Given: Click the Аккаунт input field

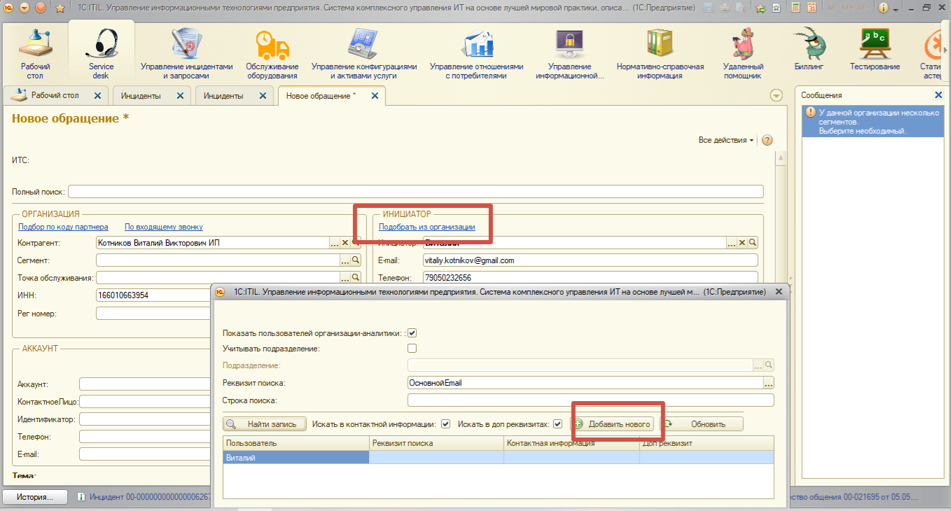Looking at the screenshot, I should tap(146, 384).
